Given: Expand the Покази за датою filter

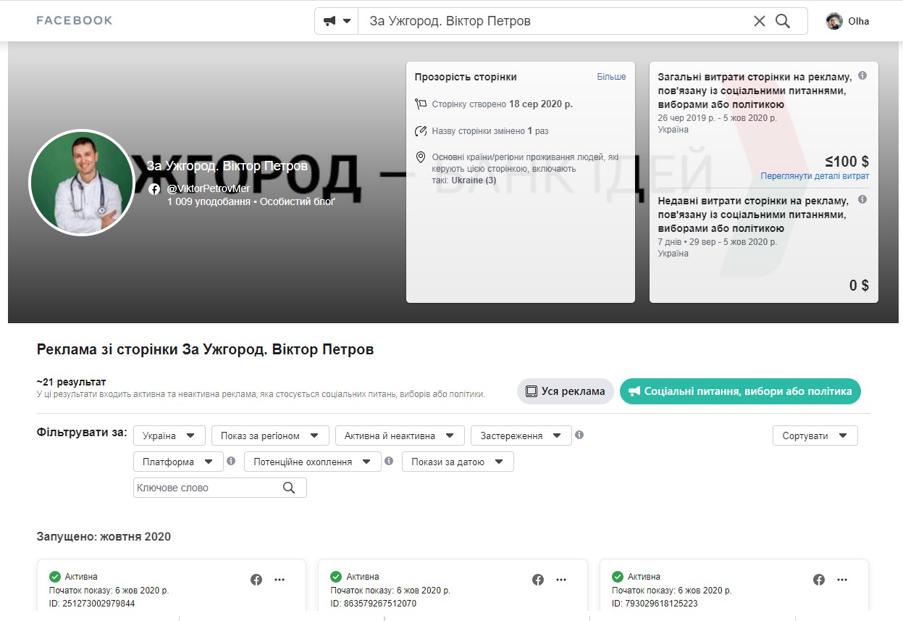Looking at the screenshot, I should 458,462.
